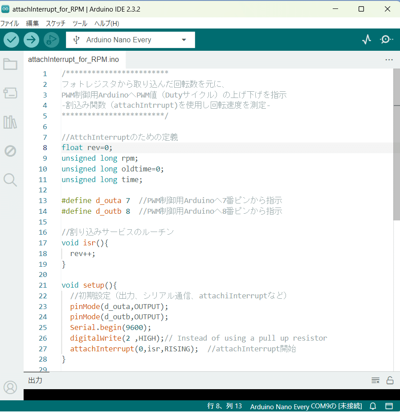Viewport: 400px width, 415px height.
Task: Click the 'Instead of using a pull up resistor' comment
Action: 252,338
